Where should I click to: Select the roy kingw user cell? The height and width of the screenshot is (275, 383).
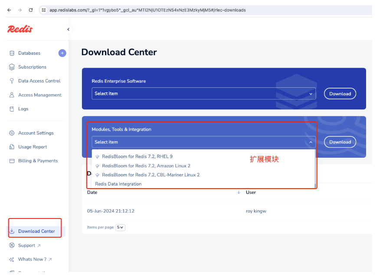pyautogui.click(x=256, y=211)
